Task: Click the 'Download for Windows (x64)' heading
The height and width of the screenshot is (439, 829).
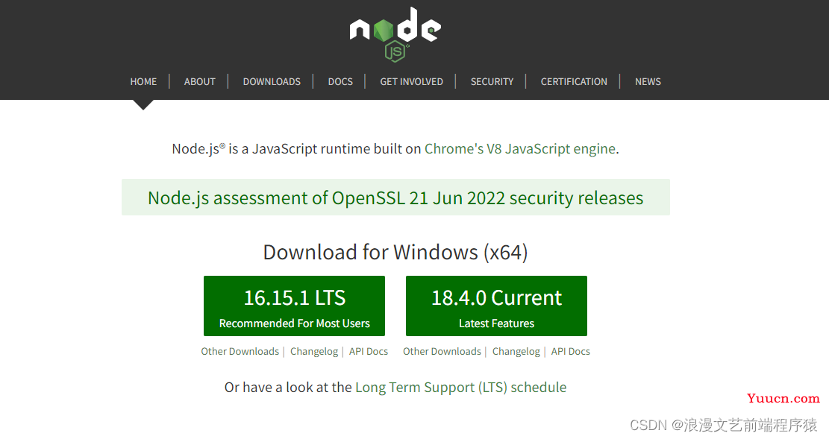Action: (395, 253)
